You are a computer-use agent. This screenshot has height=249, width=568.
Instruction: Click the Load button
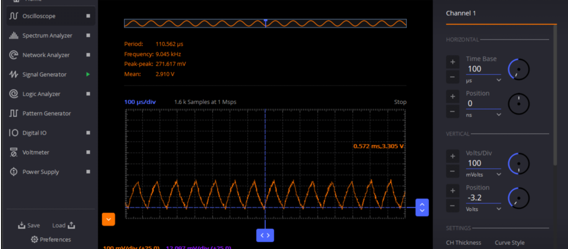coord(64,225)
